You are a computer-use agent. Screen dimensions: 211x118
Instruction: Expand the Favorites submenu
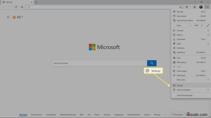coord(191,31)
